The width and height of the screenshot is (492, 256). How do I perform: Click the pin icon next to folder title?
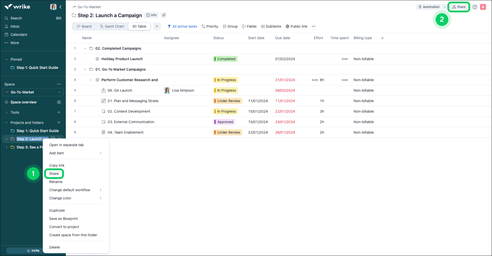164,15
